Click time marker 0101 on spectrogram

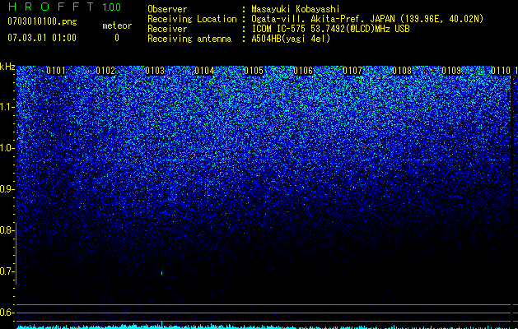[x=56, y=71]
